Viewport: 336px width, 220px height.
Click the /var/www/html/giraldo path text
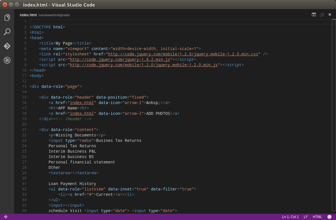tap(54, 15)
